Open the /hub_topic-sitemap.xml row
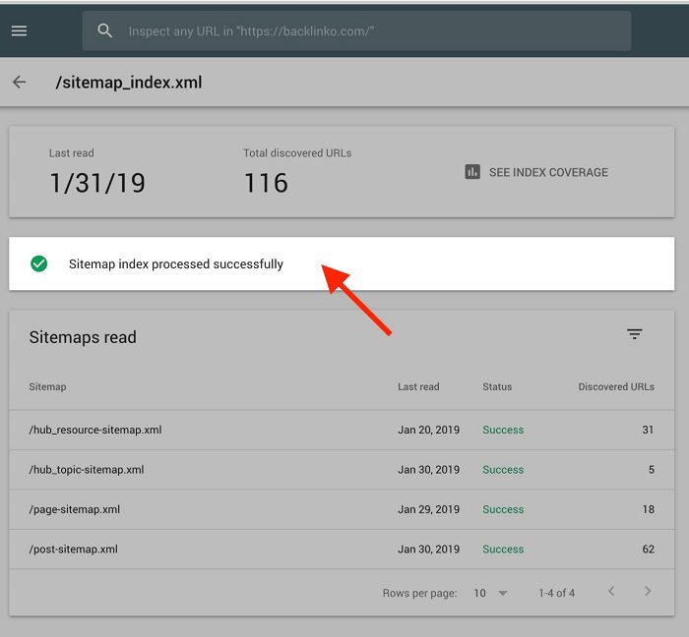689x637 pixels. coord(87,470)
